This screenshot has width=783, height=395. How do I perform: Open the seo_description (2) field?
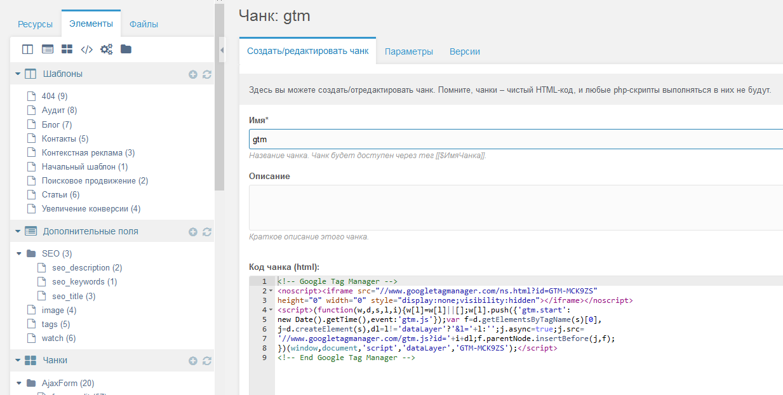coord(87,267)
